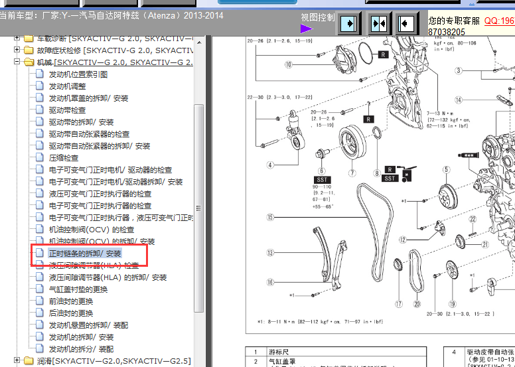The width and height of the screenshot is (515, 367).
Task: Click part number 13 chain guide label
Action: tap(270, 253)
